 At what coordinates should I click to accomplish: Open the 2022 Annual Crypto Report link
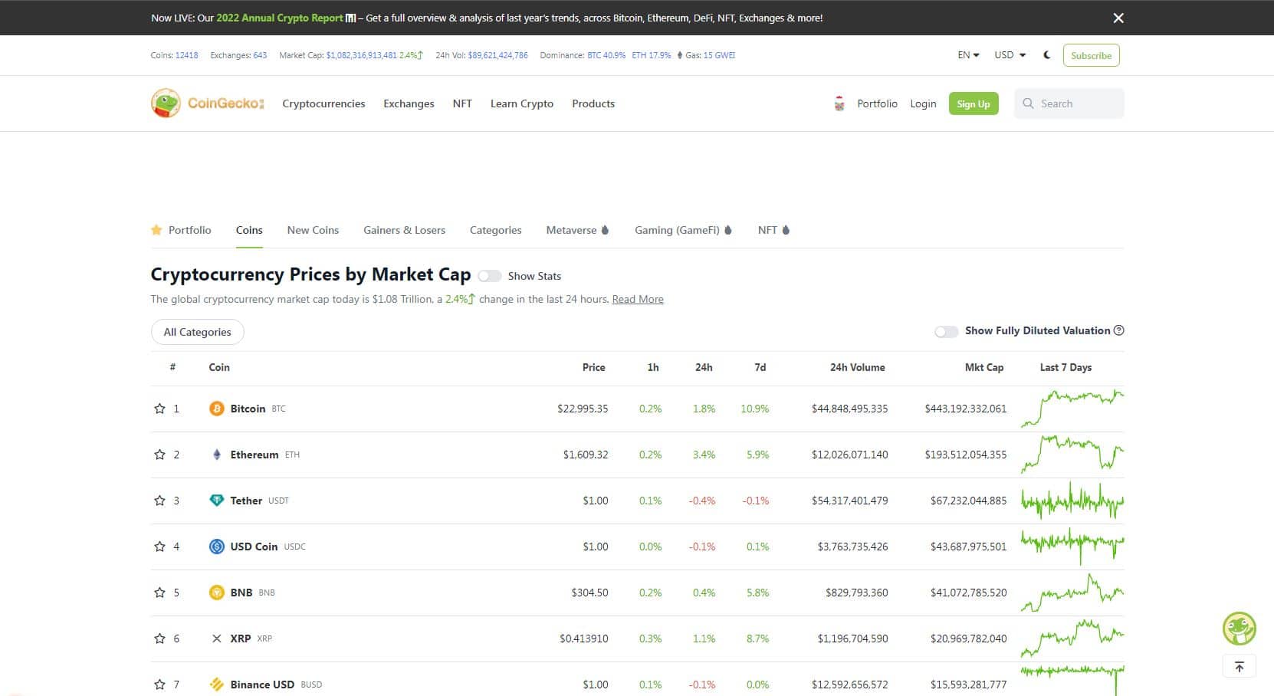tap(279, 17)
